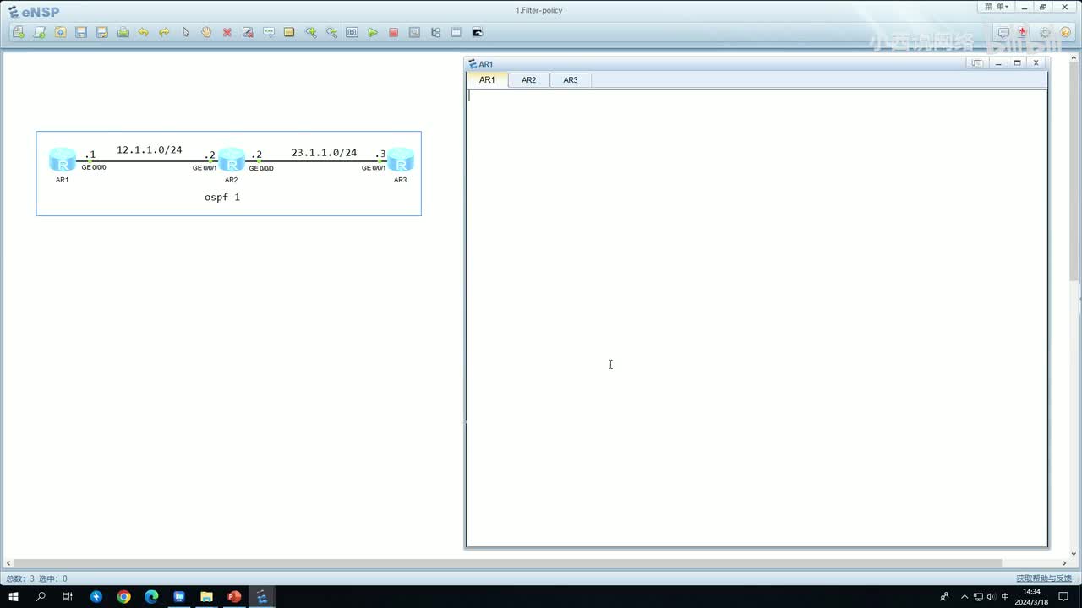Click the GE 0/0/1 label near AR3
Viewport: 1082px width, 608px height.
point(374,167)
